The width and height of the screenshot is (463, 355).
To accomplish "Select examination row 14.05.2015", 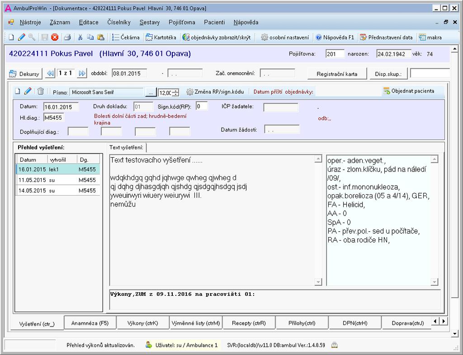I will click(58, 191).
